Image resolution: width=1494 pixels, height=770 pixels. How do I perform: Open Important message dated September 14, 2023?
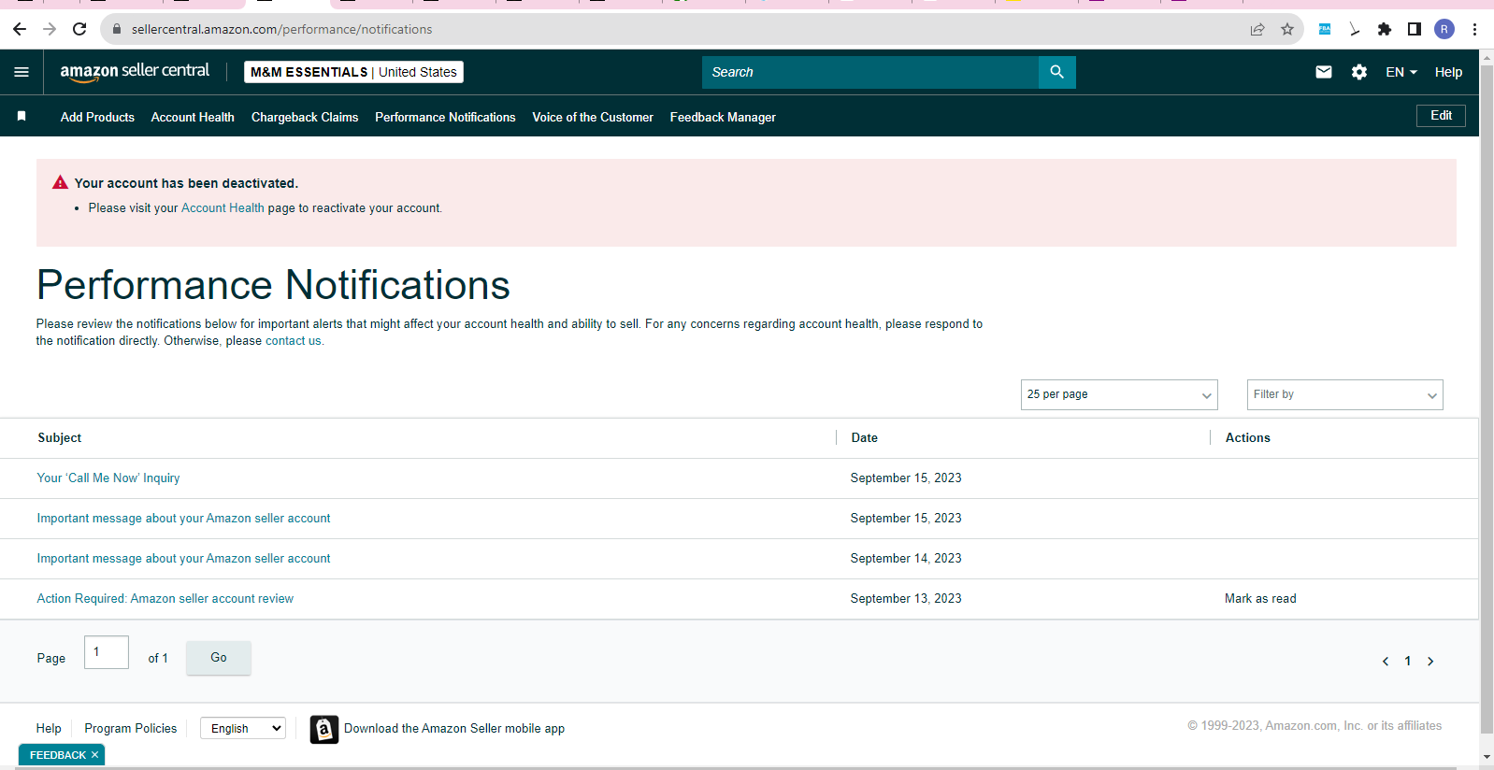[183, 558]
